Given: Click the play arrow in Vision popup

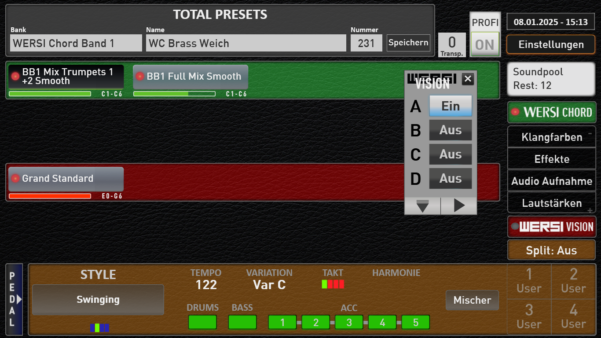Looking at the screenshot, I should pos(459,206).
